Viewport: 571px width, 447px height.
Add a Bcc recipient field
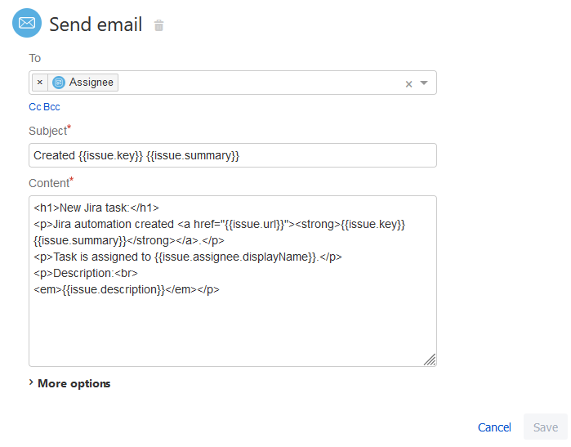click(51, 107)
